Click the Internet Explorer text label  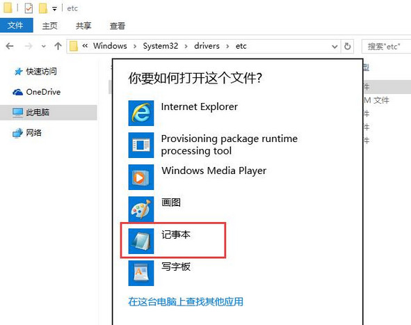[200, 106]
